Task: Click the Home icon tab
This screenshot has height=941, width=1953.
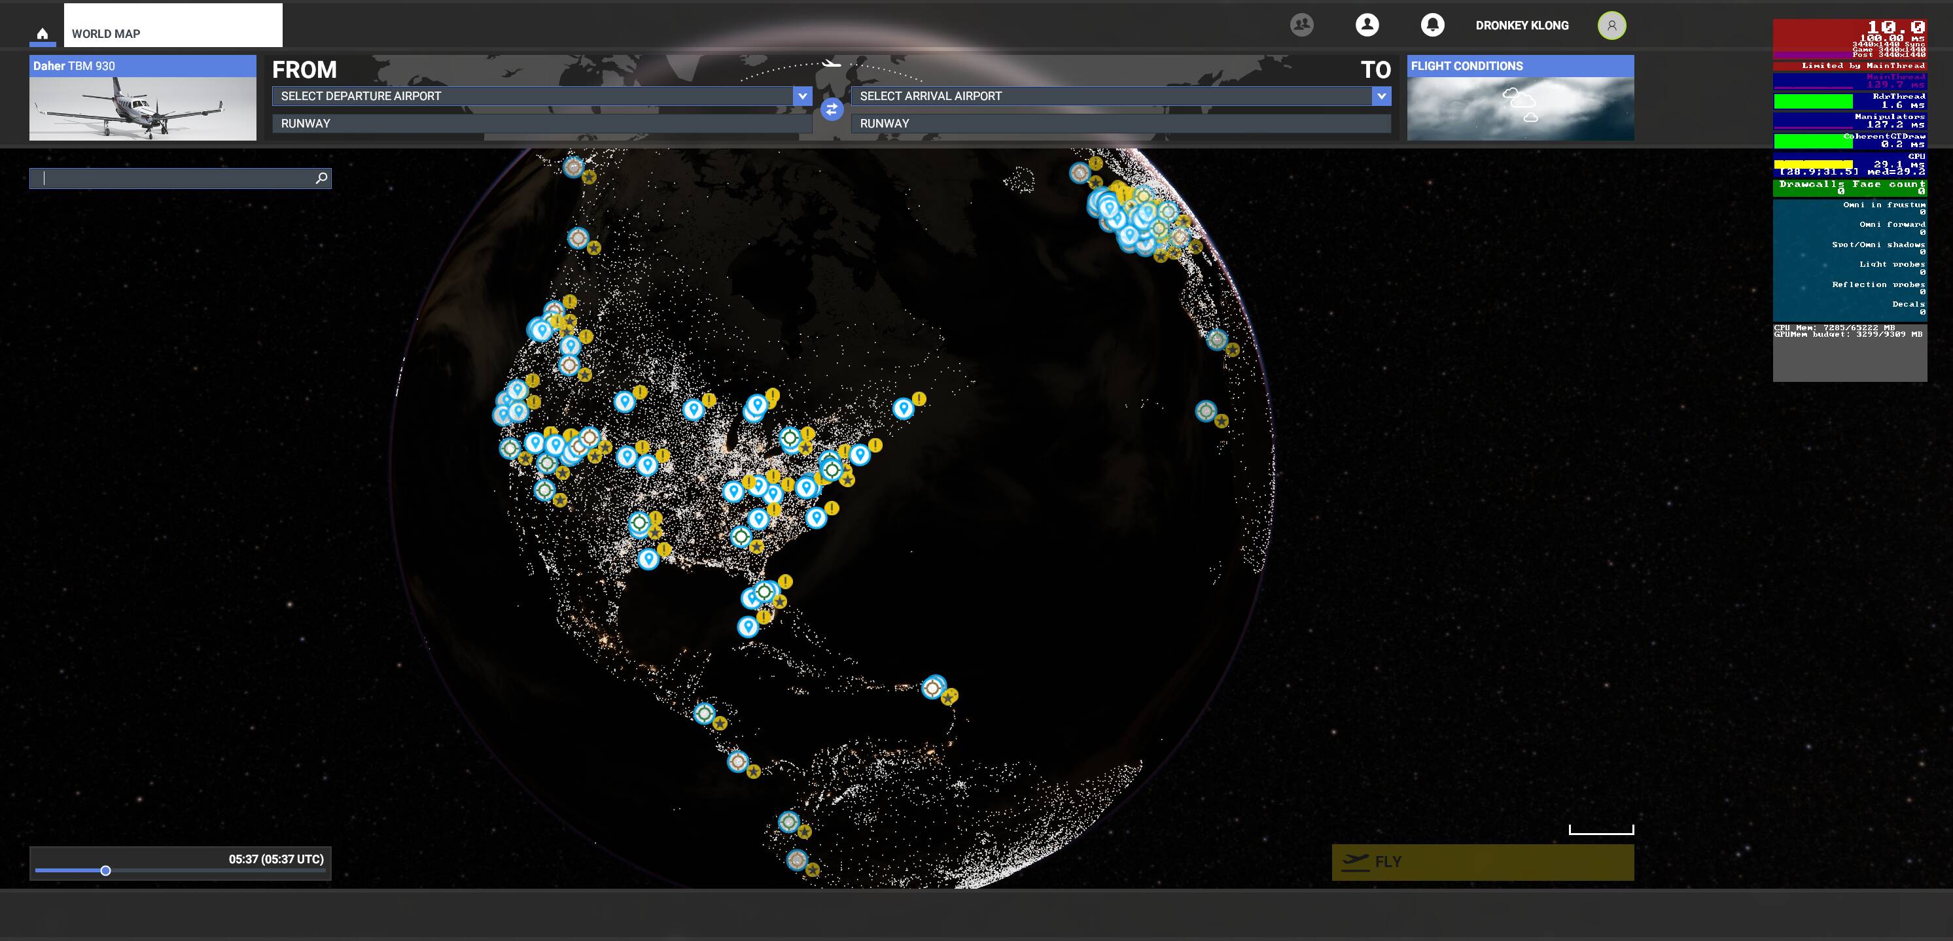Action: click(x=43, y=33)
